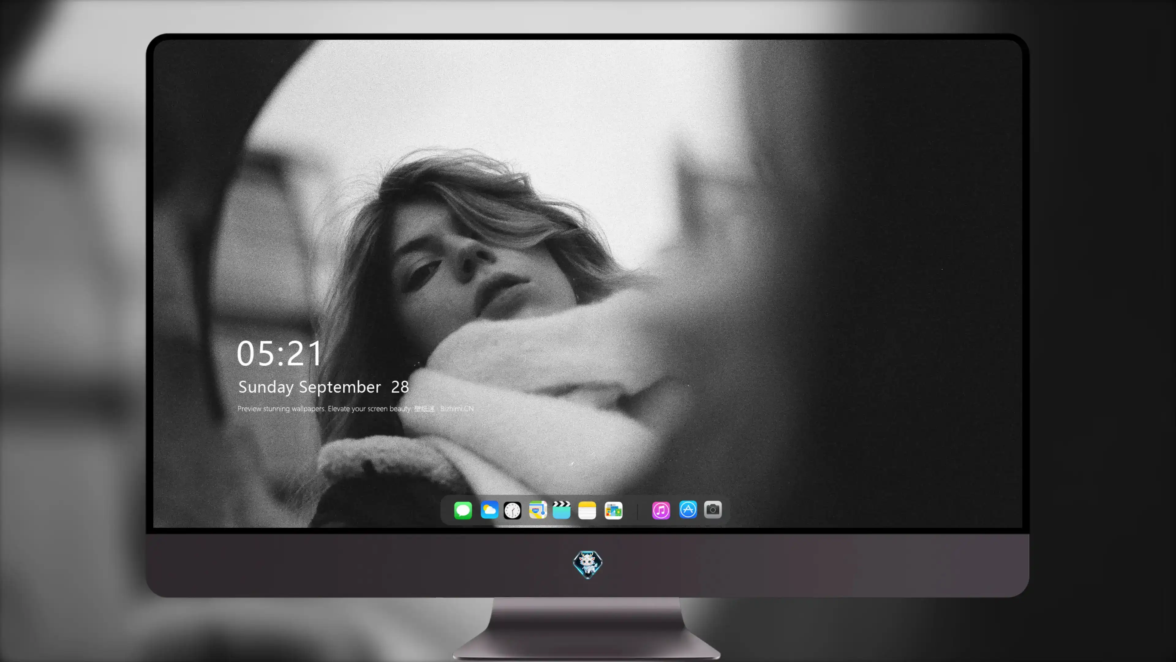This screenshot has width=1176, height=662.
Task: Launch the clapperboard Videos app
Action: pos(562,510)
